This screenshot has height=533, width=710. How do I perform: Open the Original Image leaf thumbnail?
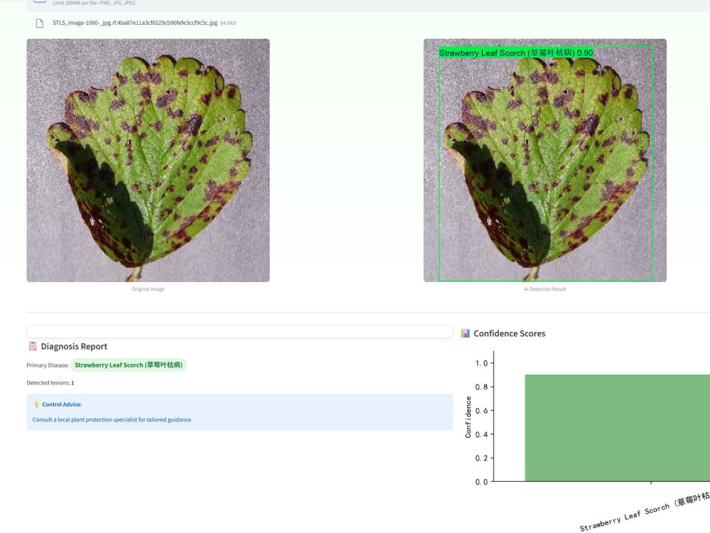[x=148, y=161]
